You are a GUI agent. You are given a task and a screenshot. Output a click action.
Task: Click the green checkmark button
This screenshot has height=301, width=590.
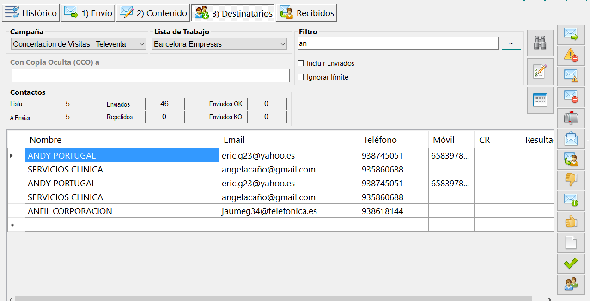click(572, 264)
